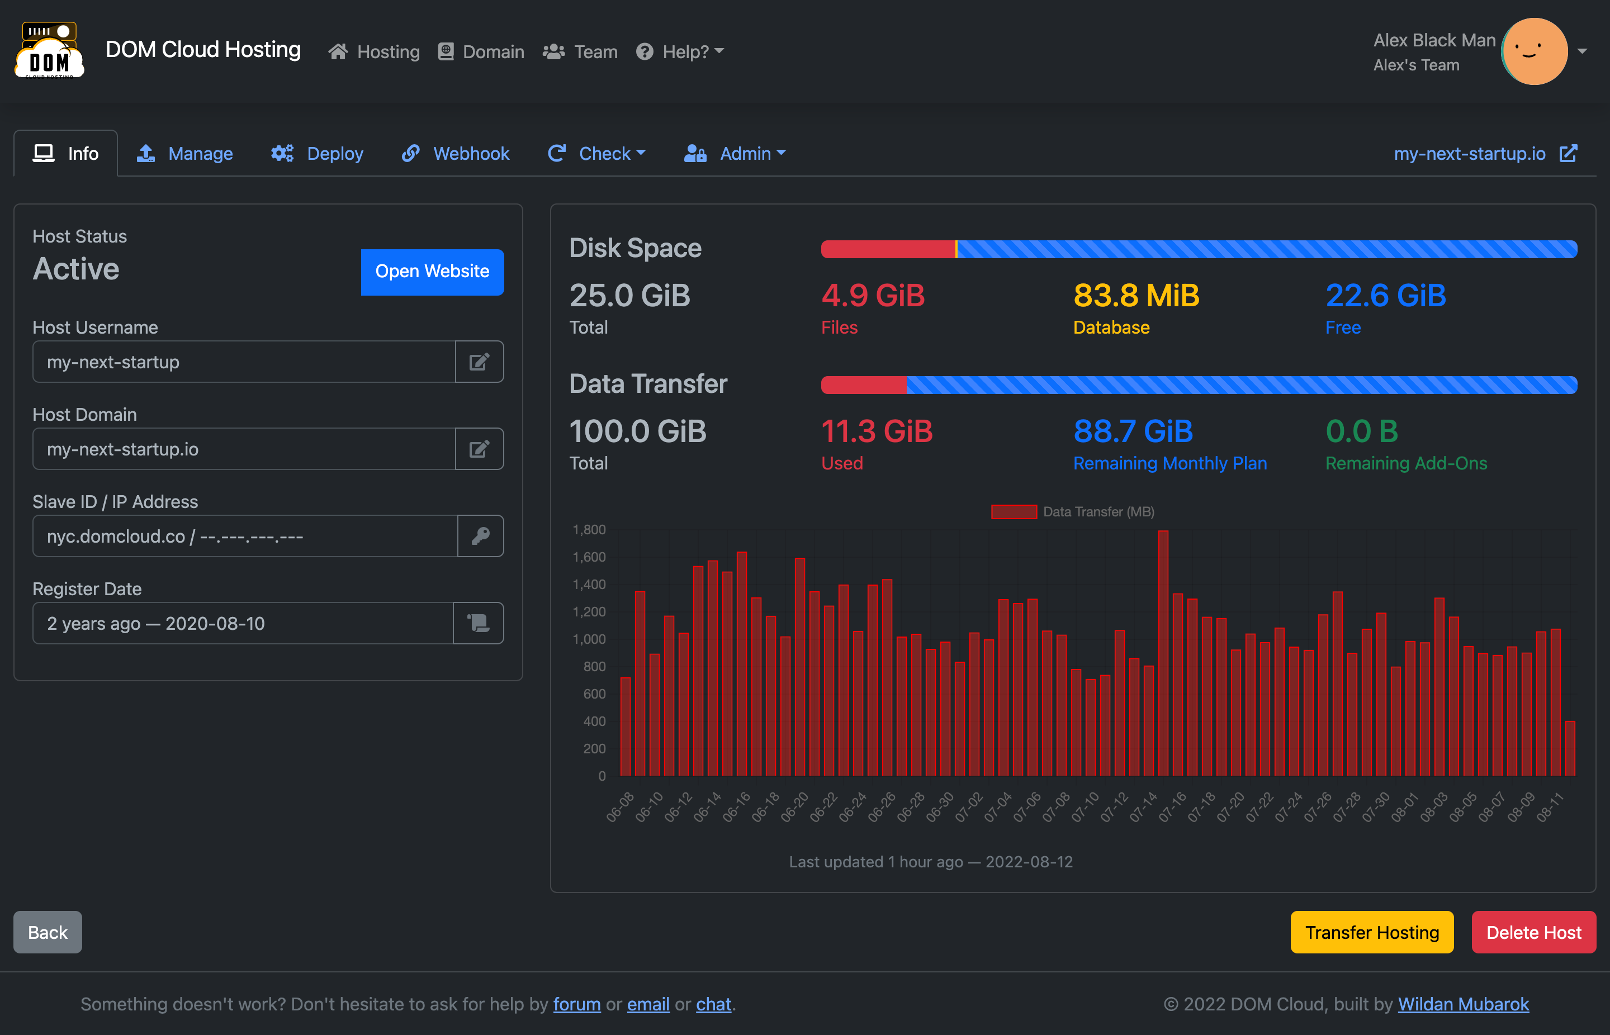Image resolution: width=1610 pixels, height=1035 pixels.
Task: Toggle the Data Transfer (MB) chart legend
Action: (1072, 511)
